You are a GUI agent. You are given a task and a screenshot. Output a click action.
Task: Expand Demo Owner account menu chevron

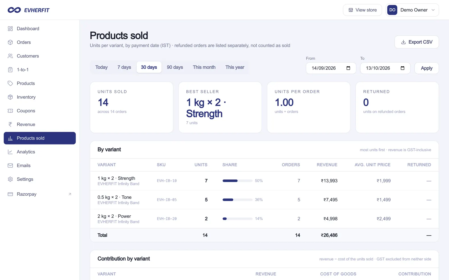tap(433, 10)
